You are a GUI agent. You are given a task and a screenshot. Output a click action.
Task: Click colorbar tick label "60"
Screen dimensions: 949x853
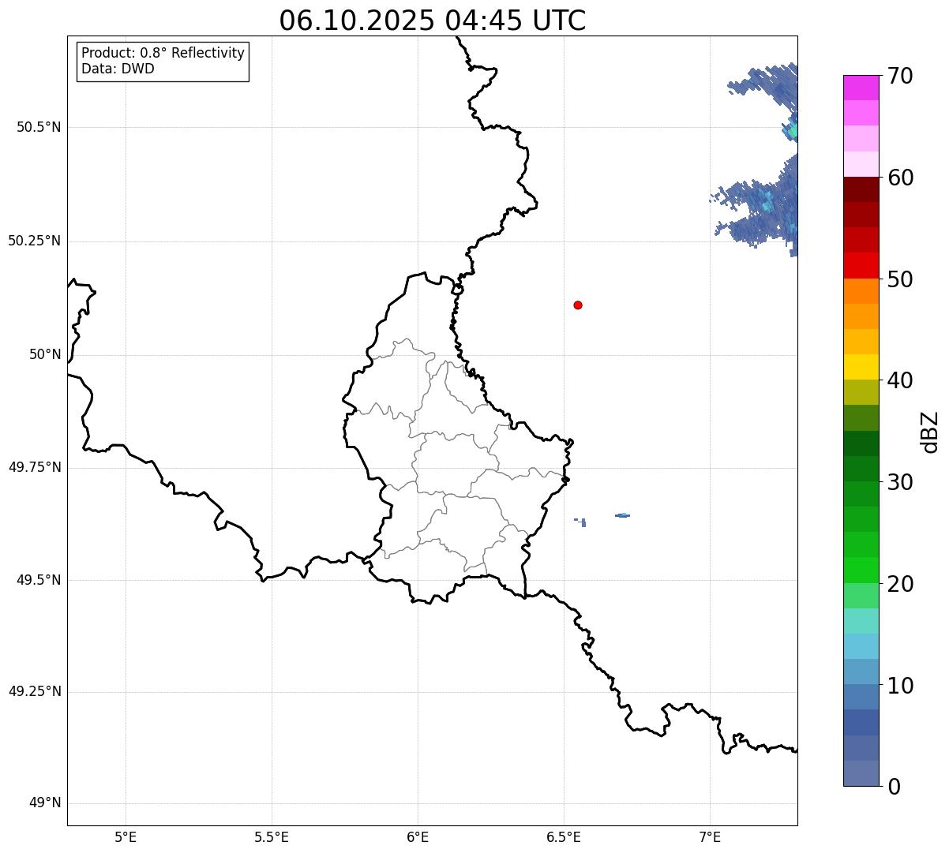click(900, 178)
